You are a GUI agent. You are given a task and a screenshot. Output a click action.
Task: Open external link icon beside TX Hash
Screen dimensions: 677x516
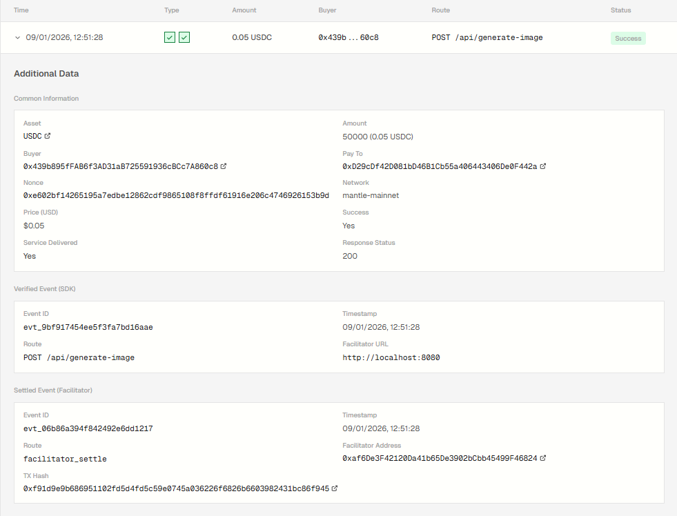pos(335,488)
